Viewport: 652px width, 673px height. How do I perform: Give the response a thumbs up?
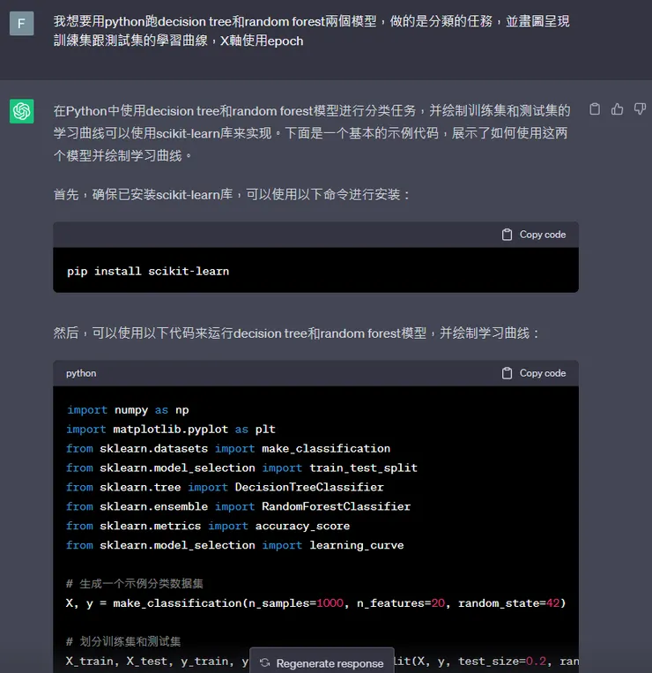click(x=618, y=109)
